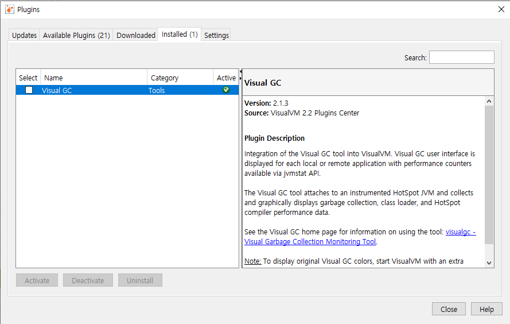510x324 pixels.
Task: Click the description scrollbar down arrow
Action: click(489, 263)
